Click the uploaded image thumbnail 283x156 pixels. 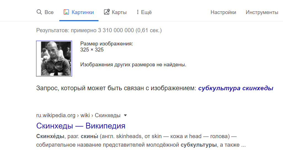pyautogui.click(x=54, y=59)
